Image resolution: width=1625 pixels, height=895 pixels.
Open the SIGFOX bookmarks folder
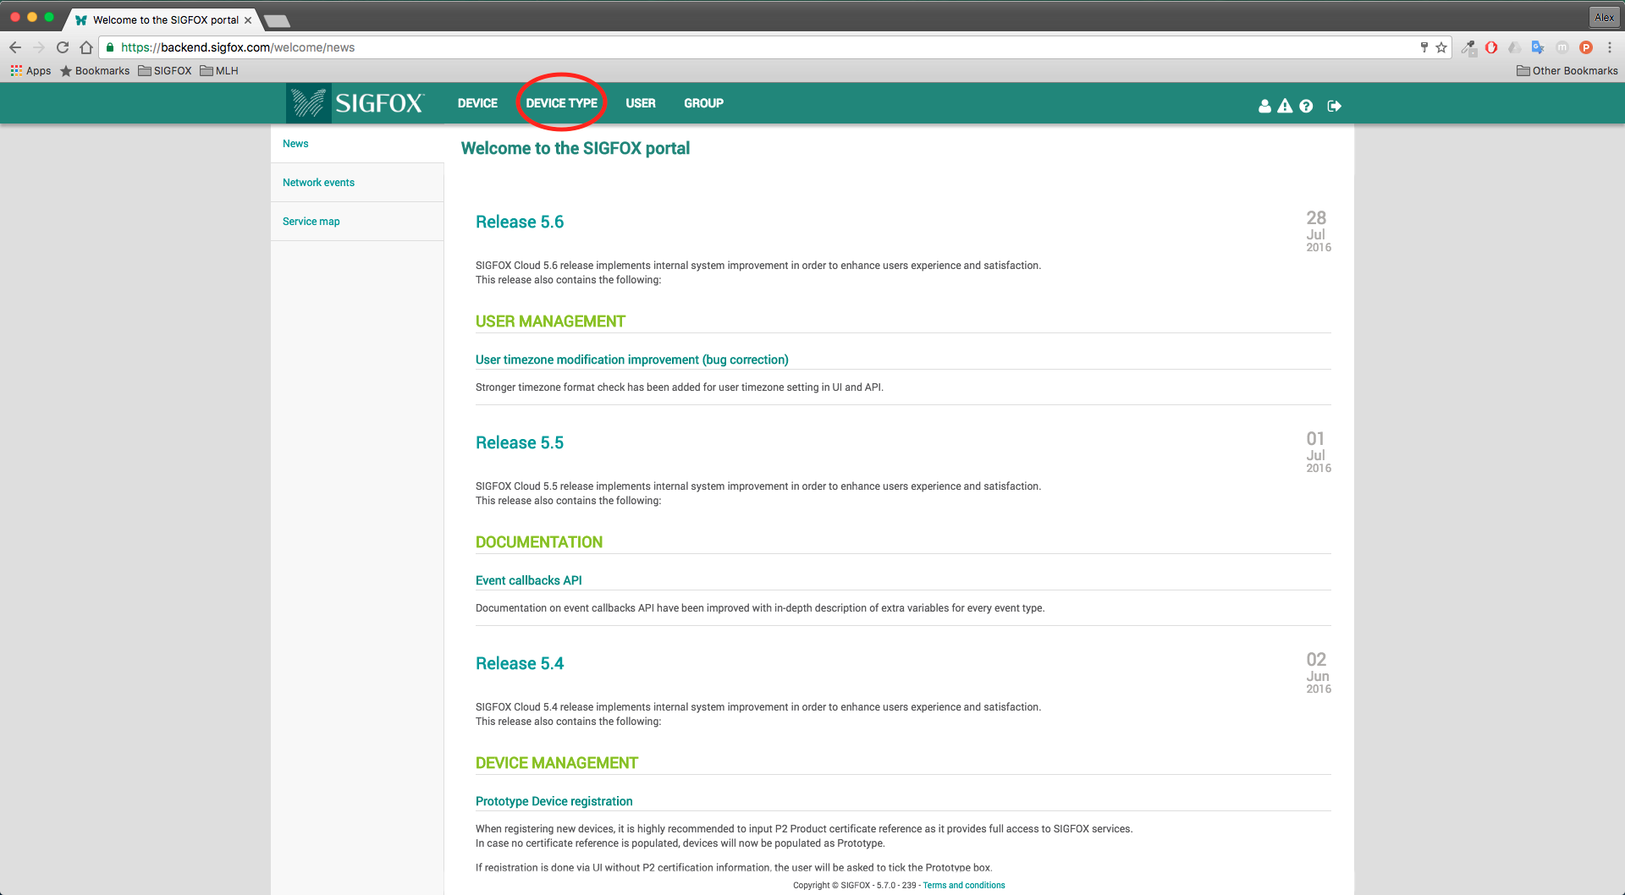click(165, 71)
